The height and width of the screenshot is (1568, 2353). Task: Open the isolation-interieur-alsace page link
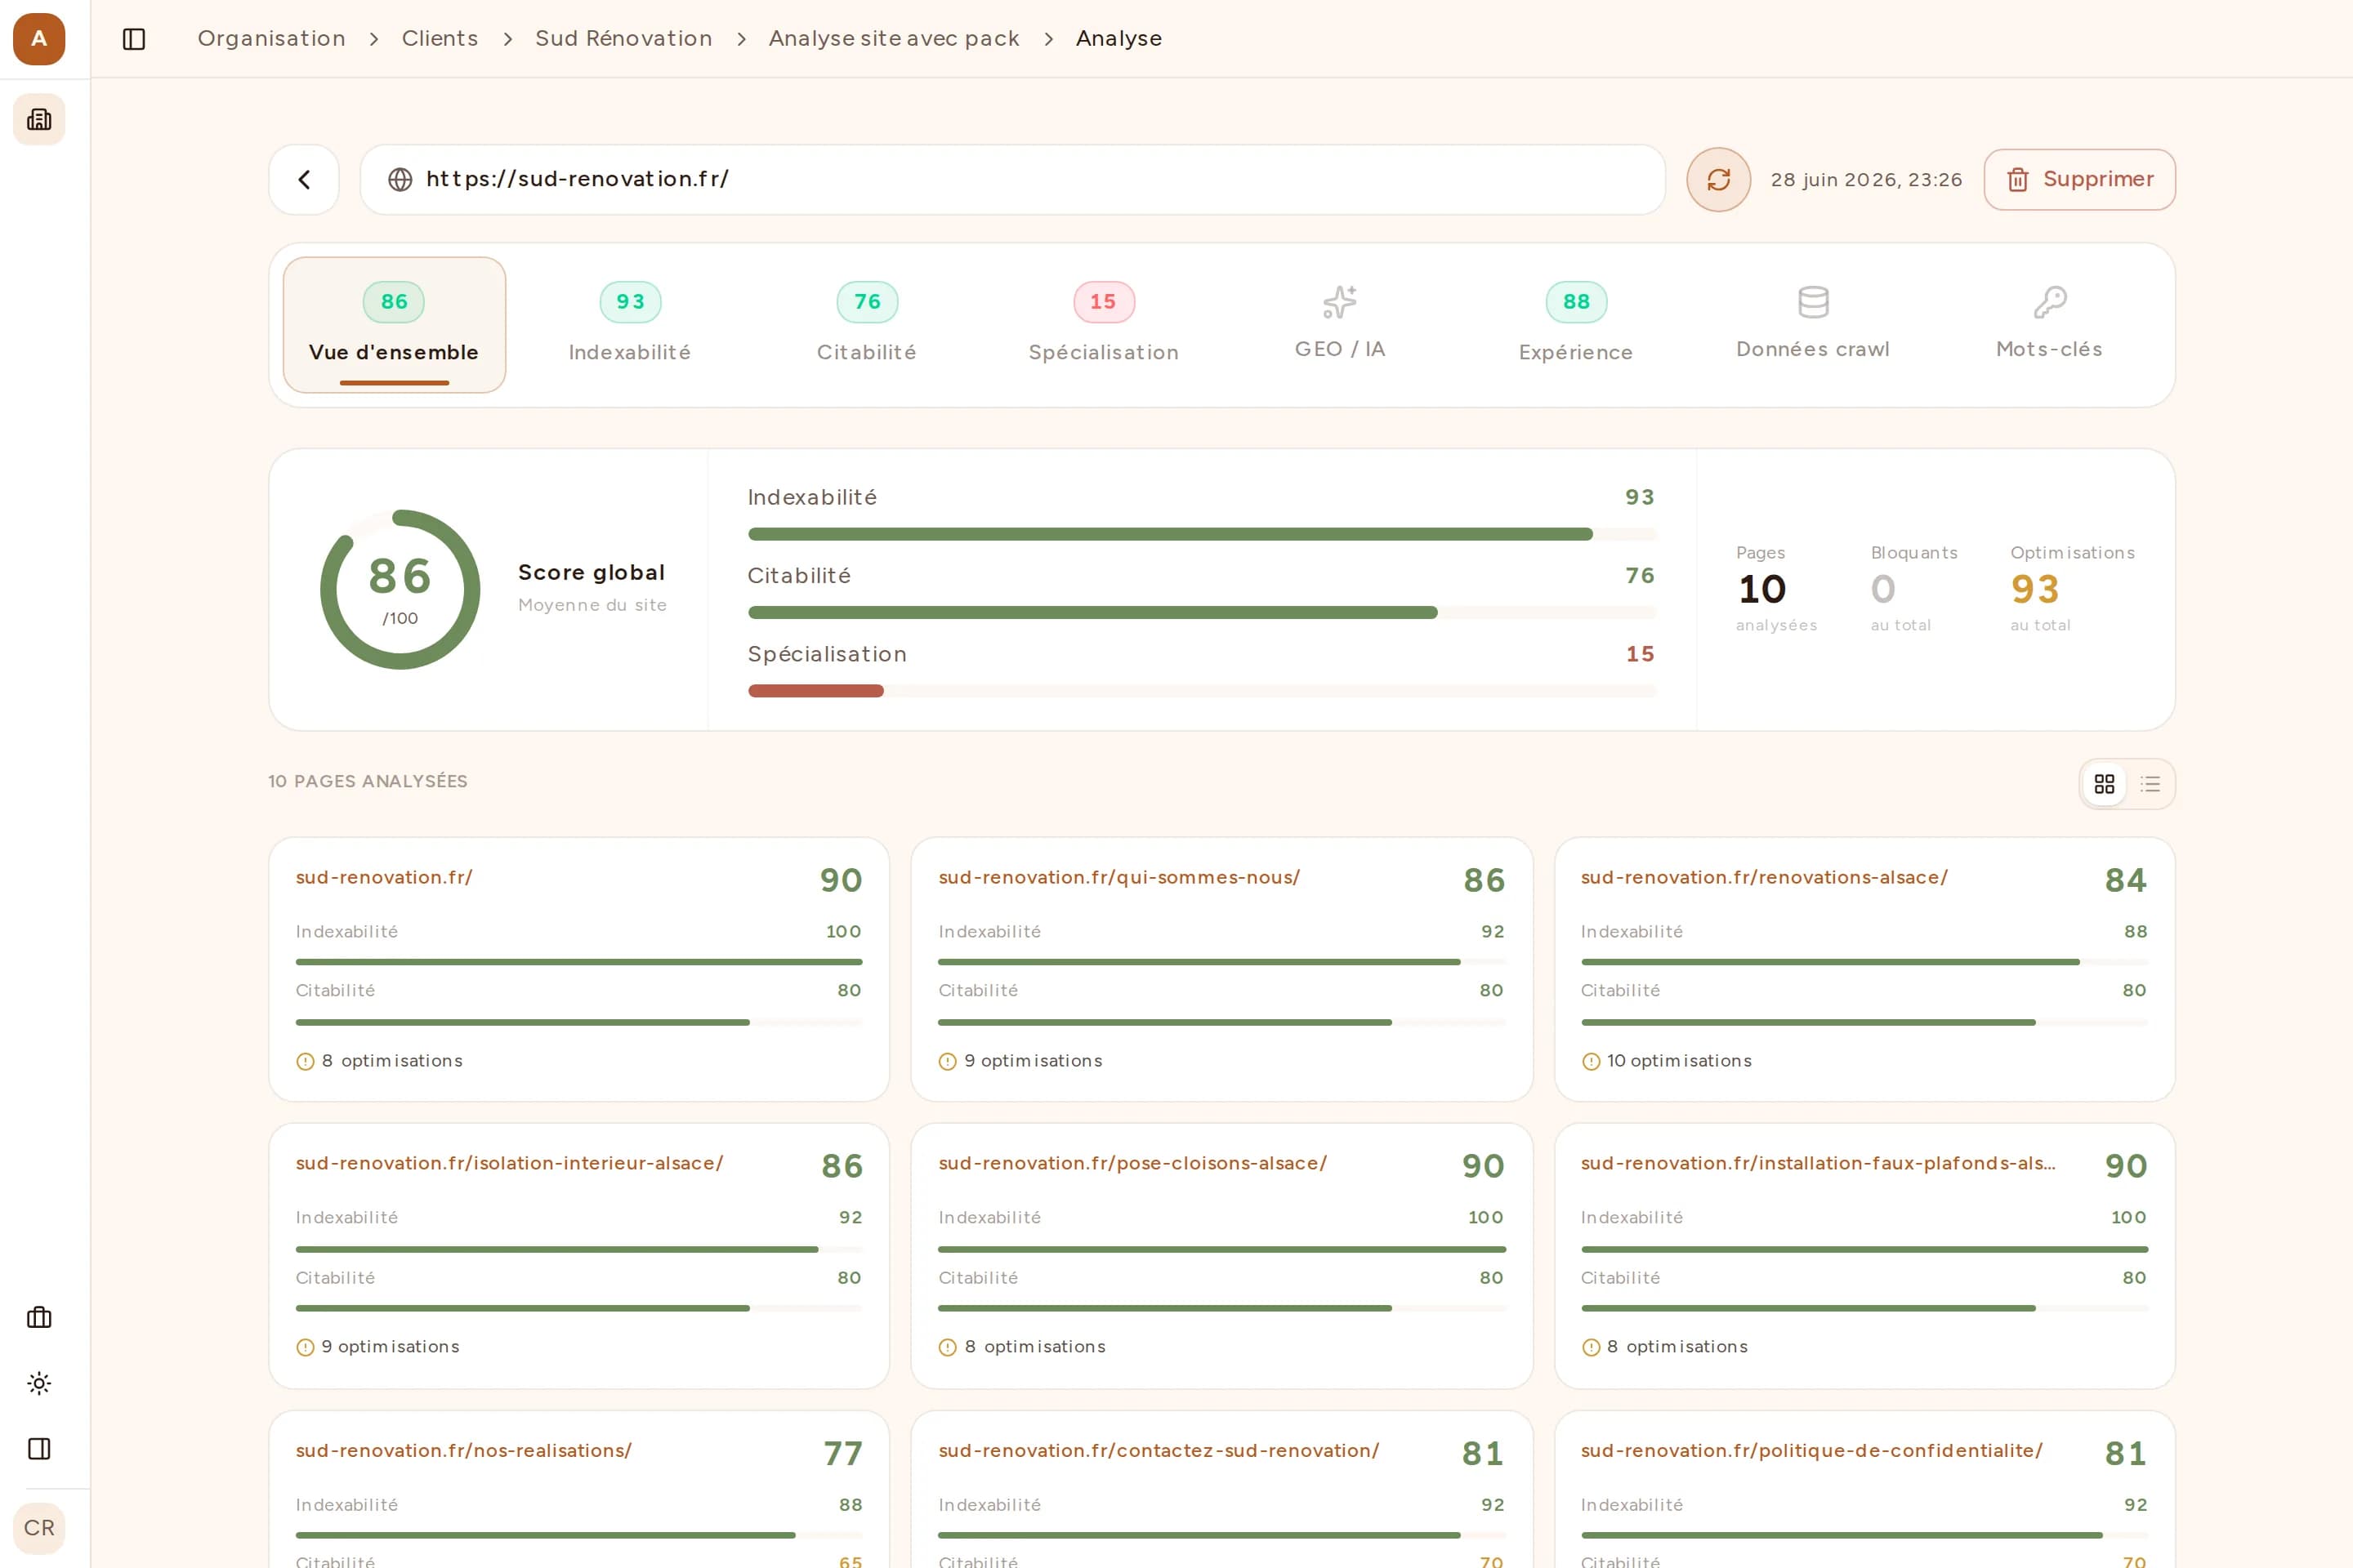click(x=509, y=1163)
